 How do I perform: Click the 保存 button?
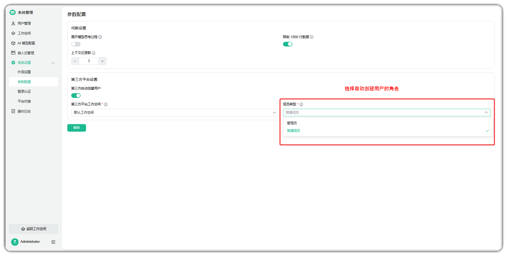76,128
